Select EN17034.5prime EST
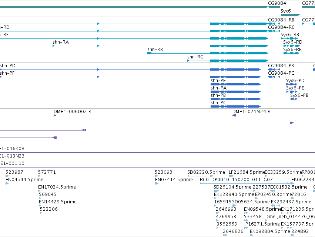Image resolution: width=315 pixels, height=237 pixels. [x=57, y=187]
